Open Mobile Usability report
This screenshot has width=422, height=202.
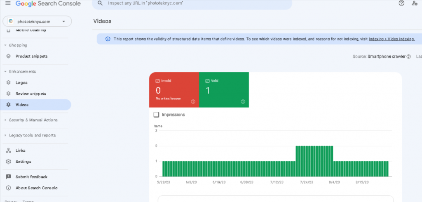(30, 30)
